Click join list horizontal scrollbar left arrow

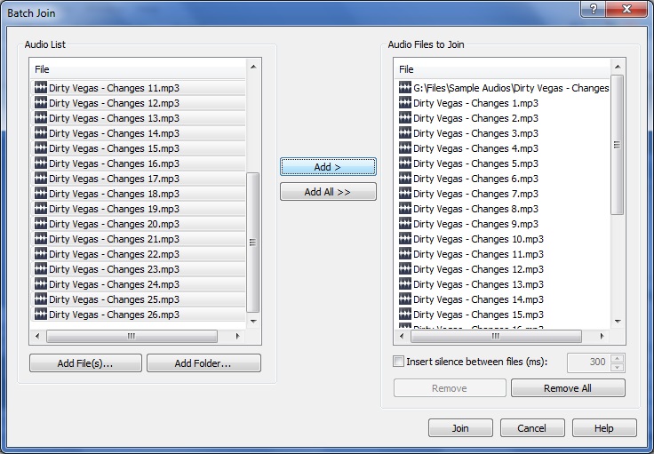[x=402, y=336]
